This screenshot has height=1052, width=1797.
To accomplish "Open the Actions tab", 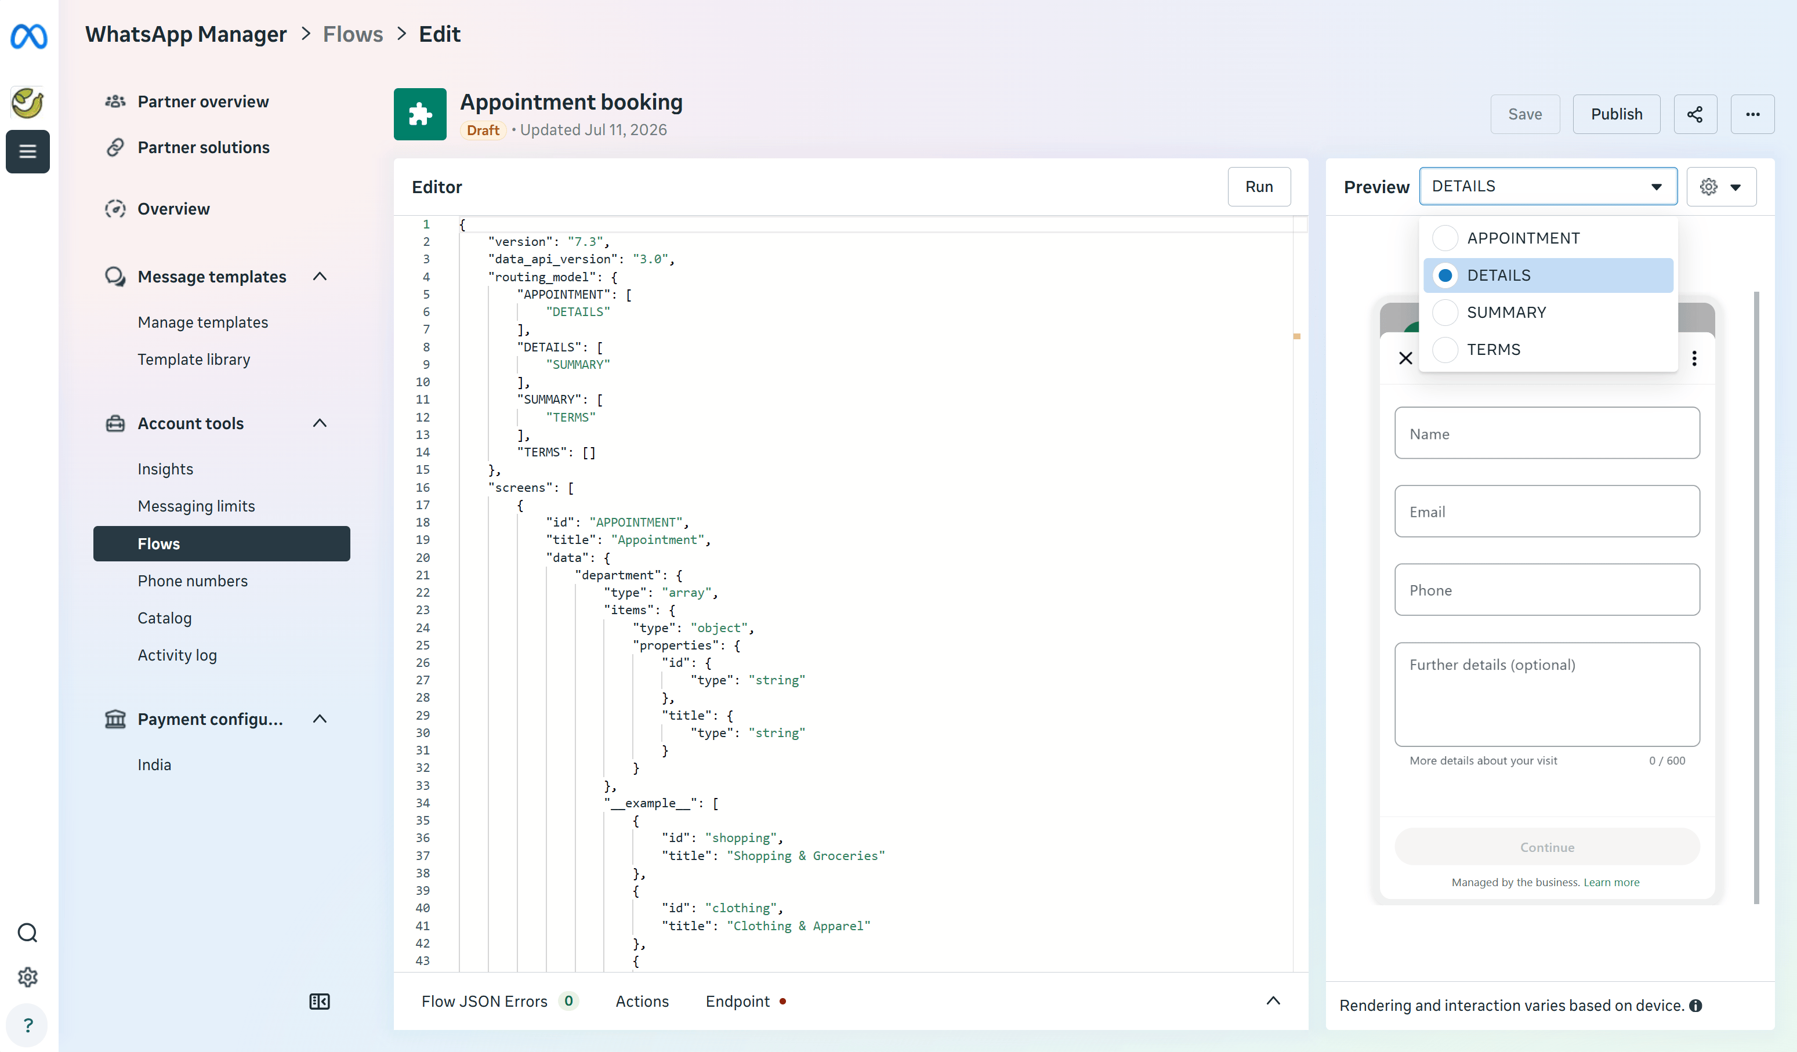I will (x=642, y=1002).
